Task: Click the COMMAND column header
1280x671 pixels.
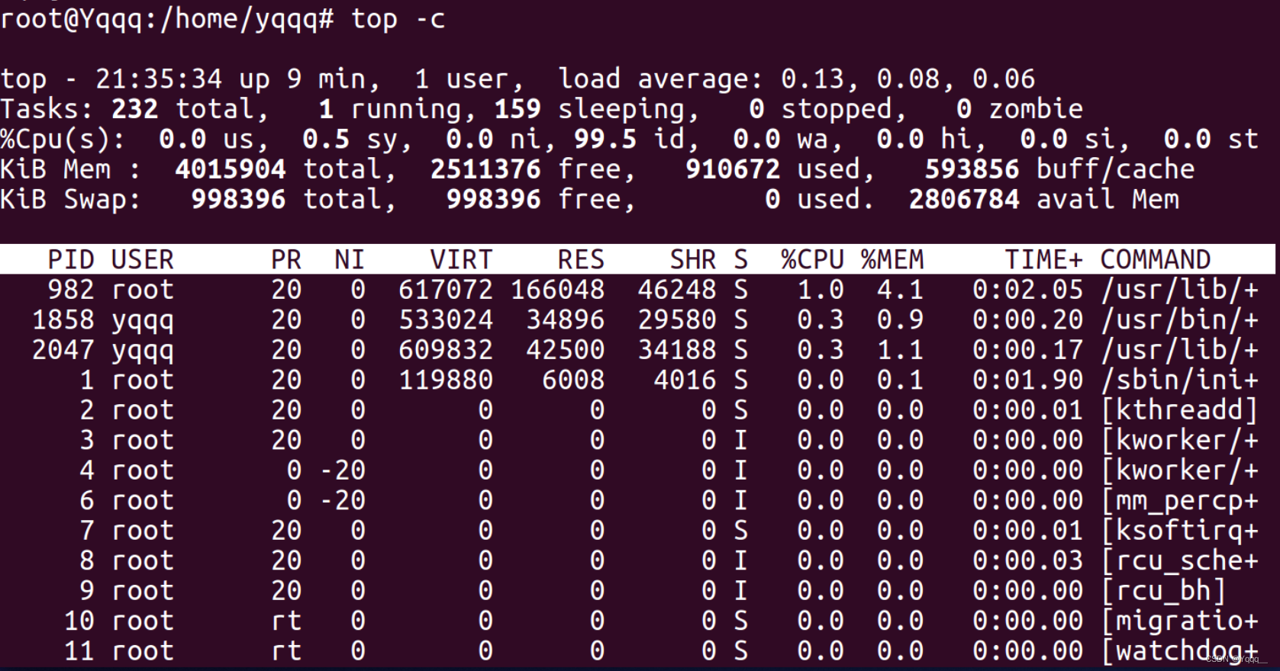Action: (1156, 259)
